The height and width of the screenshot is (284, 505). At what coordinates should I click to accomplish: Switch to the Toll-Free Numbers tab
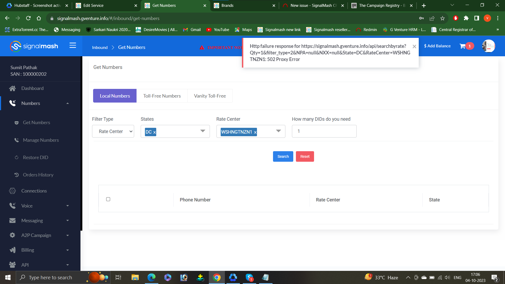(x=162, y=96)
